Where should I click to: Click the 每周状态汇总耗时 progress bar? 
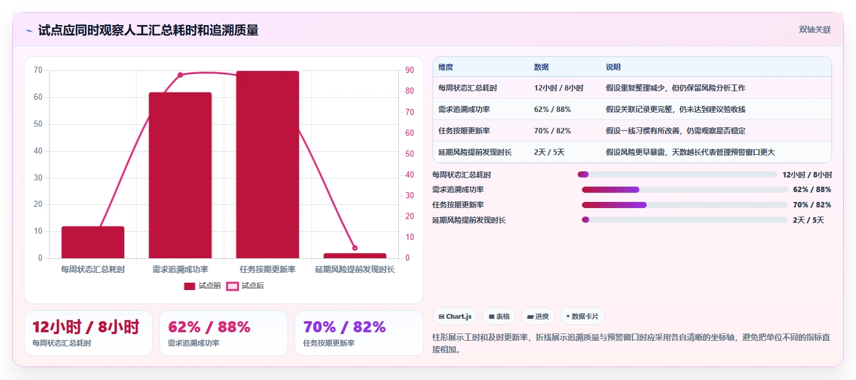677,174
